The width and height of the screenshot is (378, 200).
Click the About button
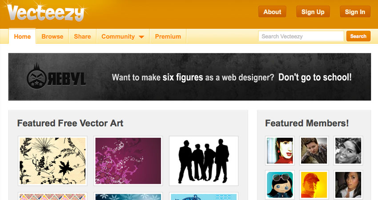(272, 12)
